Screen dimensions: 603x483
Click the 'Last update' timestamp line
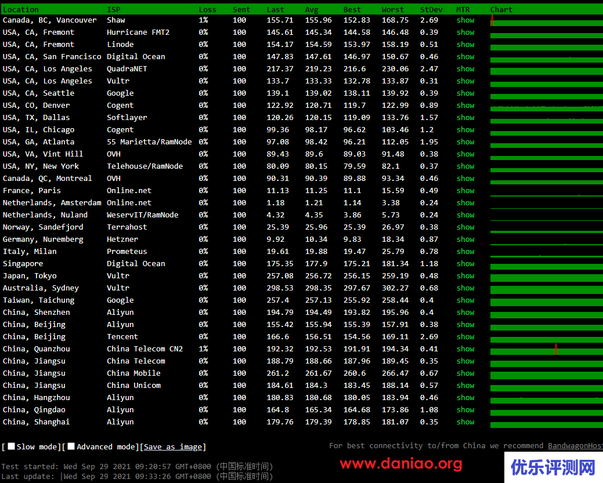(137, 477)
